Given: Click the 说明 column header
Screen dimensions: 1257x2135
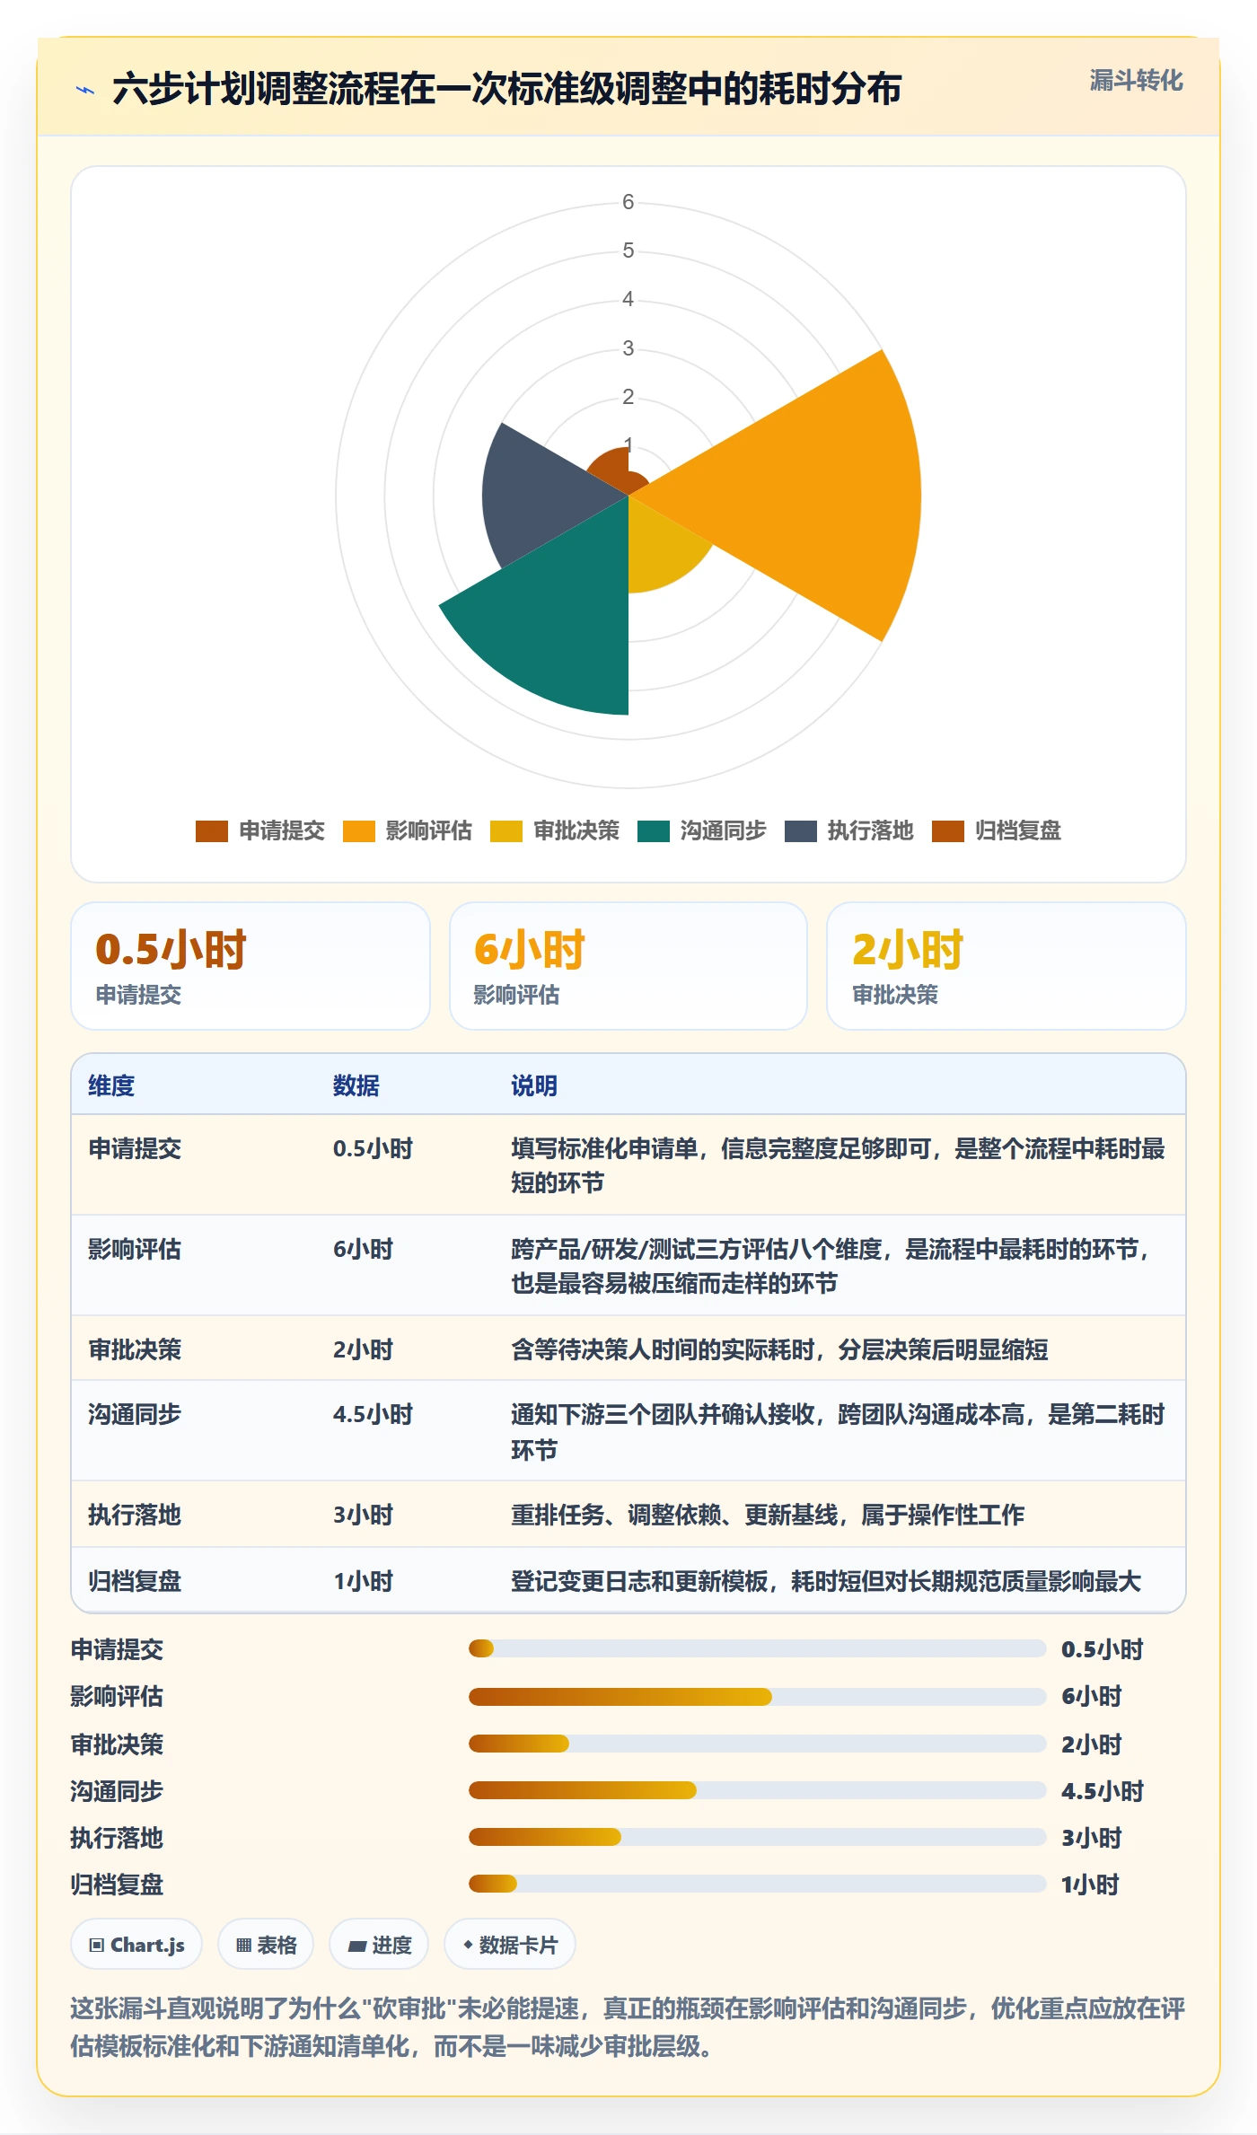Looking at the screenshot, I should click(534, 1085).
